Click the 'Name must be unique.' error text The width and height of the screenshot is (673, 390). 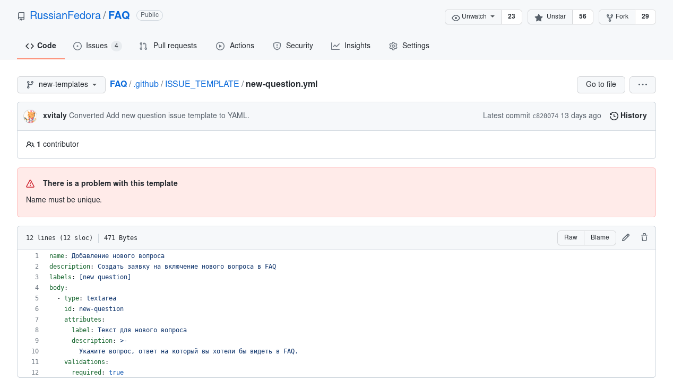tap(64, 200)
